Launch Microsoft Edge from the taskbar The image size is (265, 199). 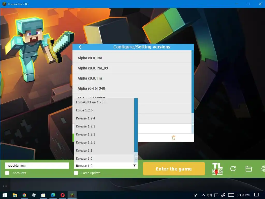[53, 195]
